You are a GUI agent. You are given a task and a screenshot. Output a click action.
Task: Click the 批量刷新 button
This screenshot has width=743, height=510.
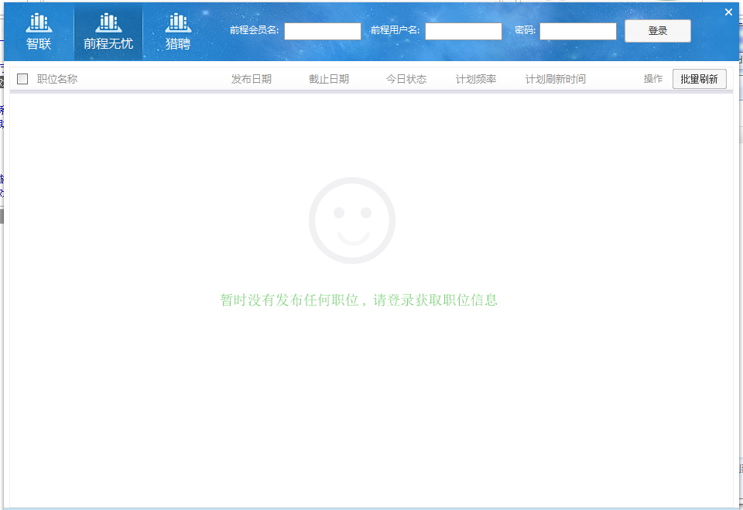tap(699, 79)
